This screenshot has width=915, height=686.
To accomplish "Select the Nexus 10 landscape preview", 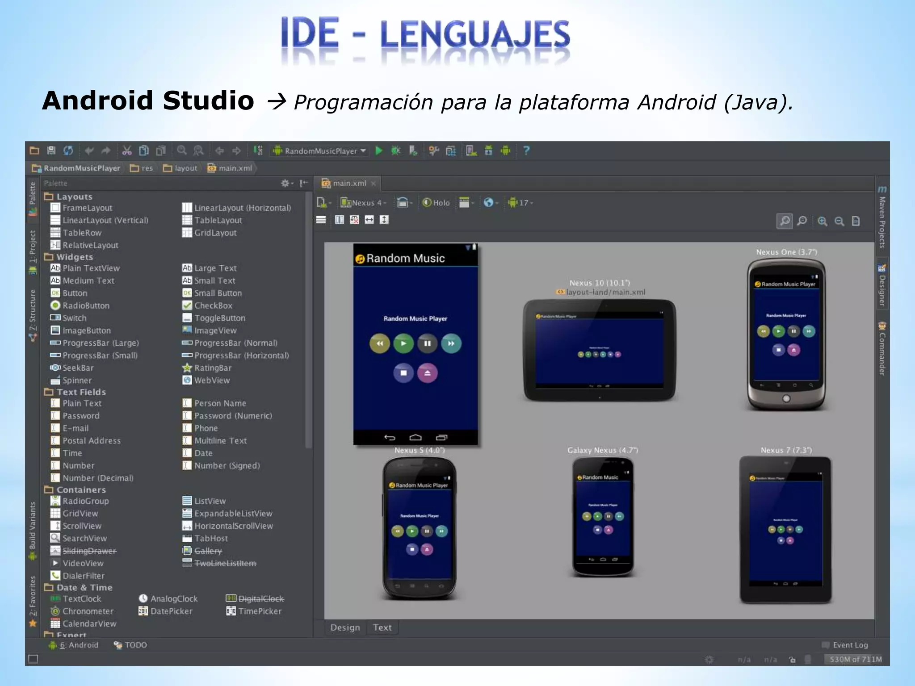I will tap(599, 350).
